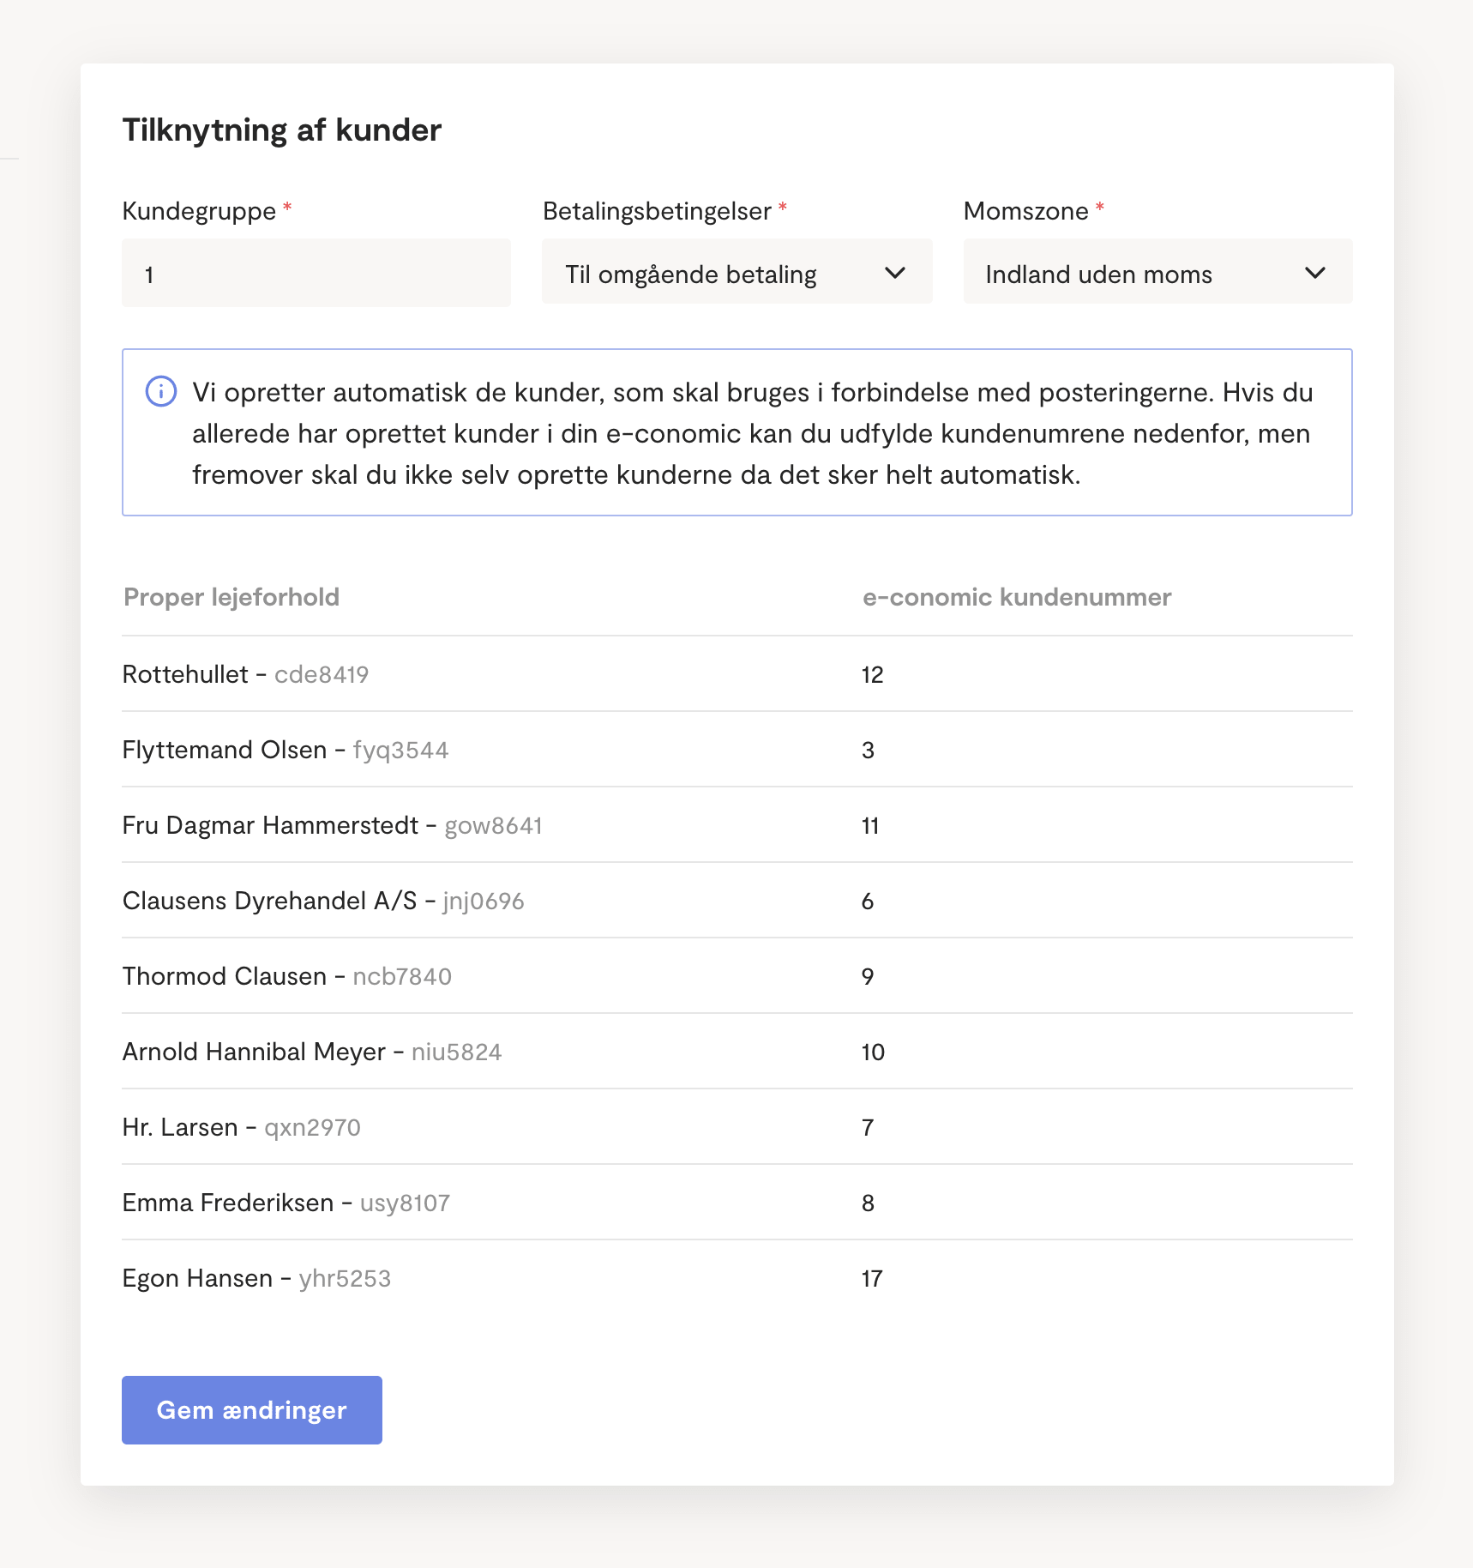Click the chevron beside Til omgående betaling

coord(894,273)
